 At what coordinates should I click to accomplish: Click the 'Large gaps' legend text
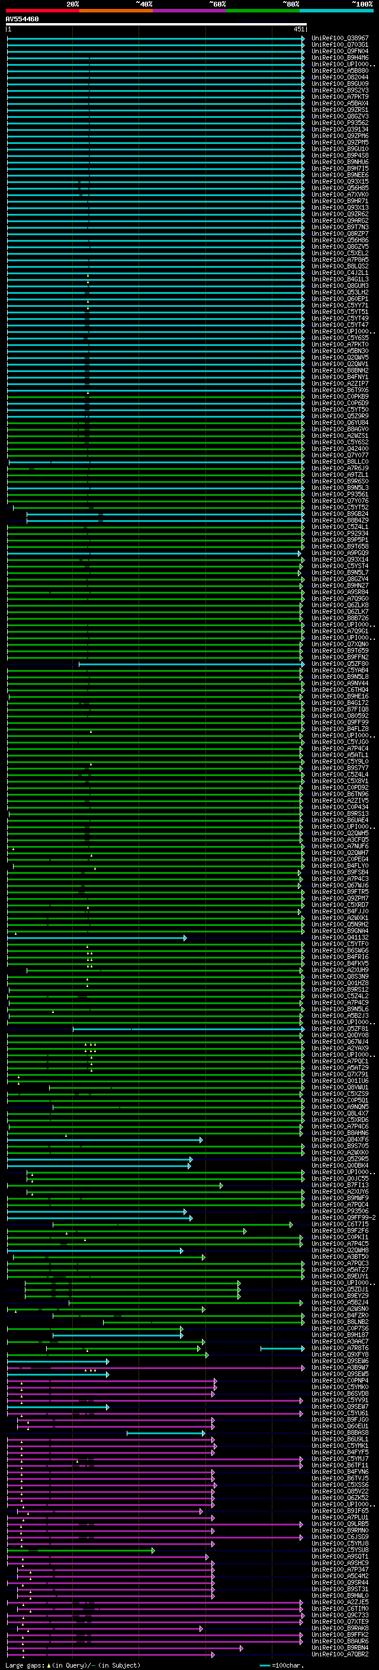pos(25,1665)
